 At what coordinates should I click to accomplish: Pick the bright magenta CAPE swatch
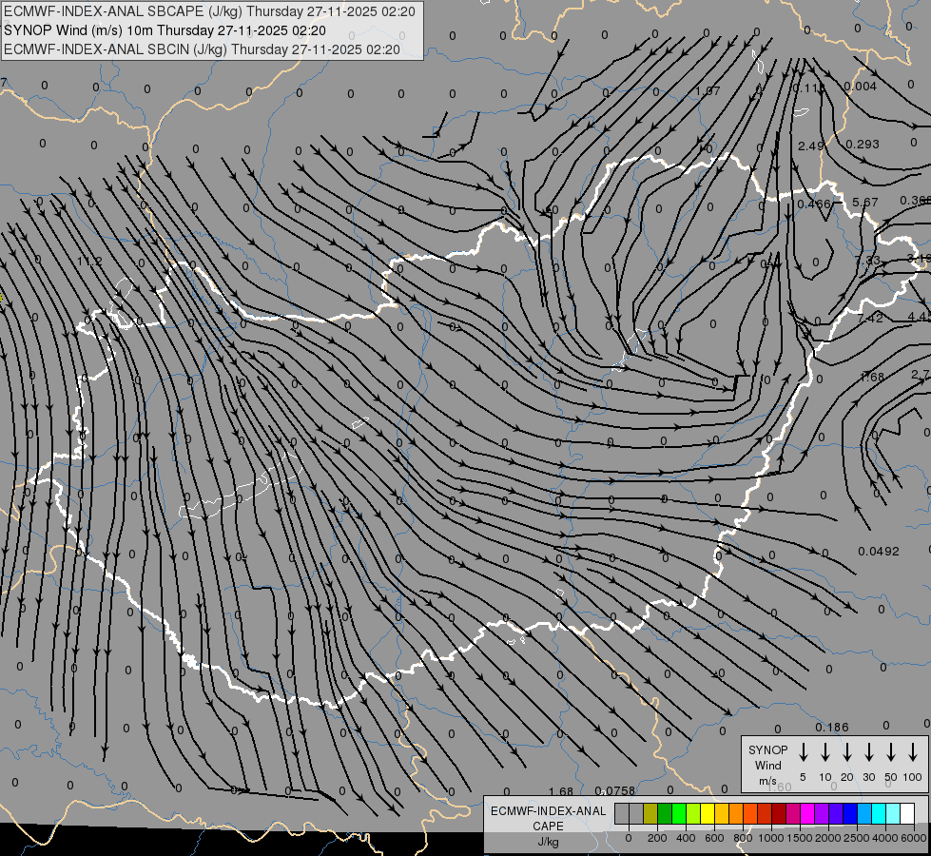[808, 813]
